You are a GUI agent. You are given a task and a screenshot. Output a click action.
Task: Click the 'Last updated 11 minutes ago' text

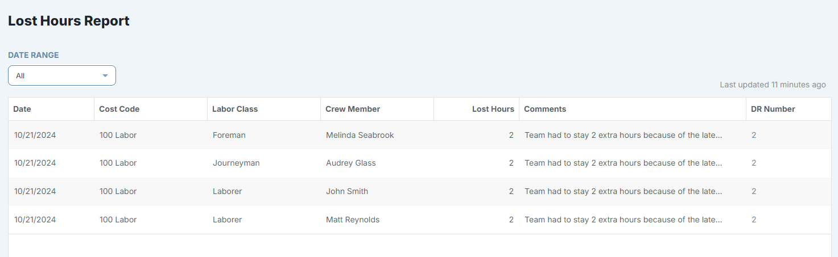(773, 85)
